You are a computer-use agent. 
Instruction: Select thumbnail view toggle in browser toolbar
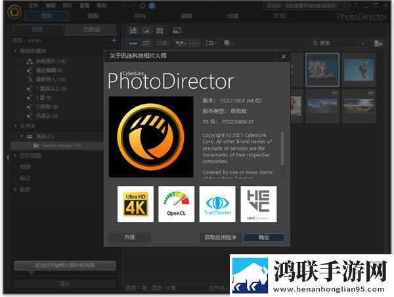133,43
